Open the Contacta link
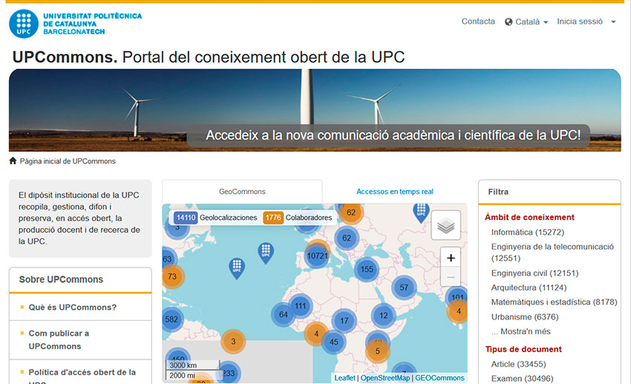Image resolution: width=631 pixels, height=384 pixels. pyautogui.click(x=478, y=22)
